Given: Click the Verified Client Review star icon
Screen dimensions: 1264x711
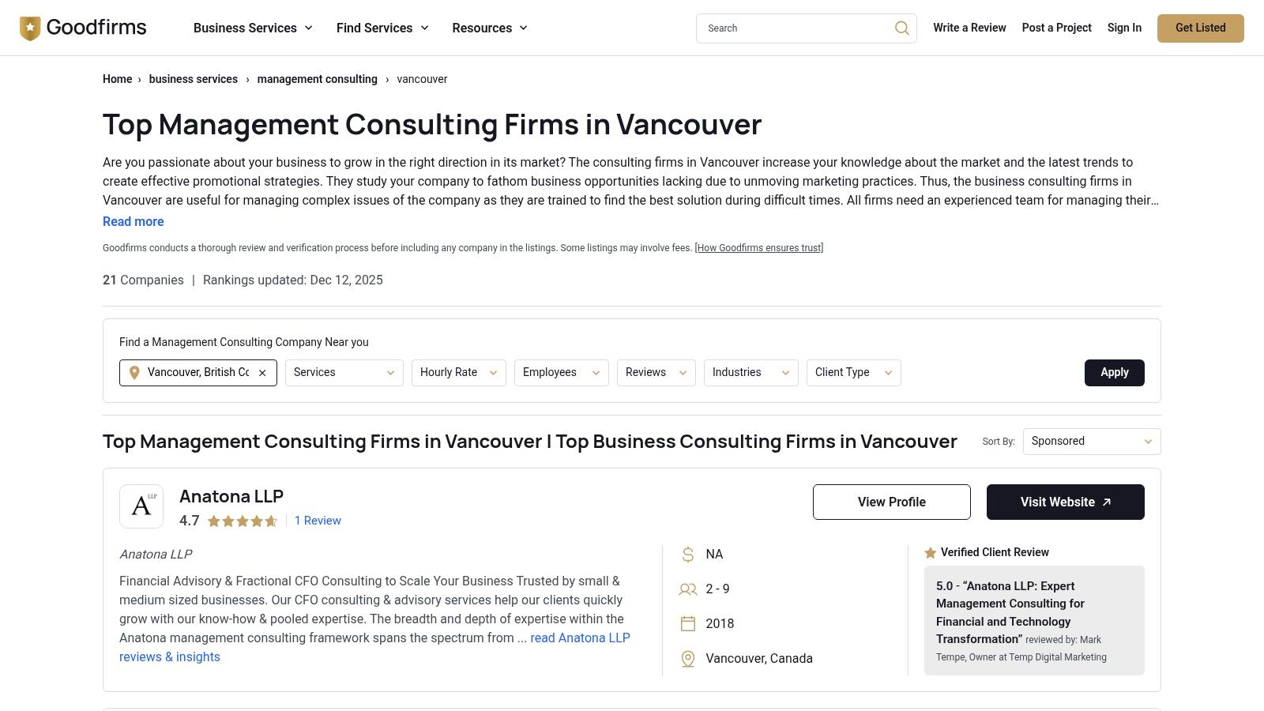Looking at the screenshot, I should tap(931, 552).
